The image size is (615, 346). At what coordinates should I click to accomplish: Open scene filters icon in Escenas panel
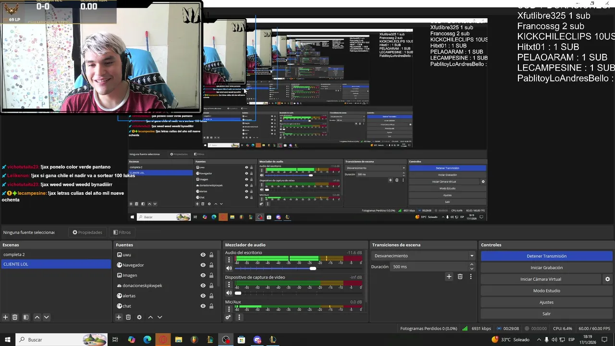click(26, 317)
